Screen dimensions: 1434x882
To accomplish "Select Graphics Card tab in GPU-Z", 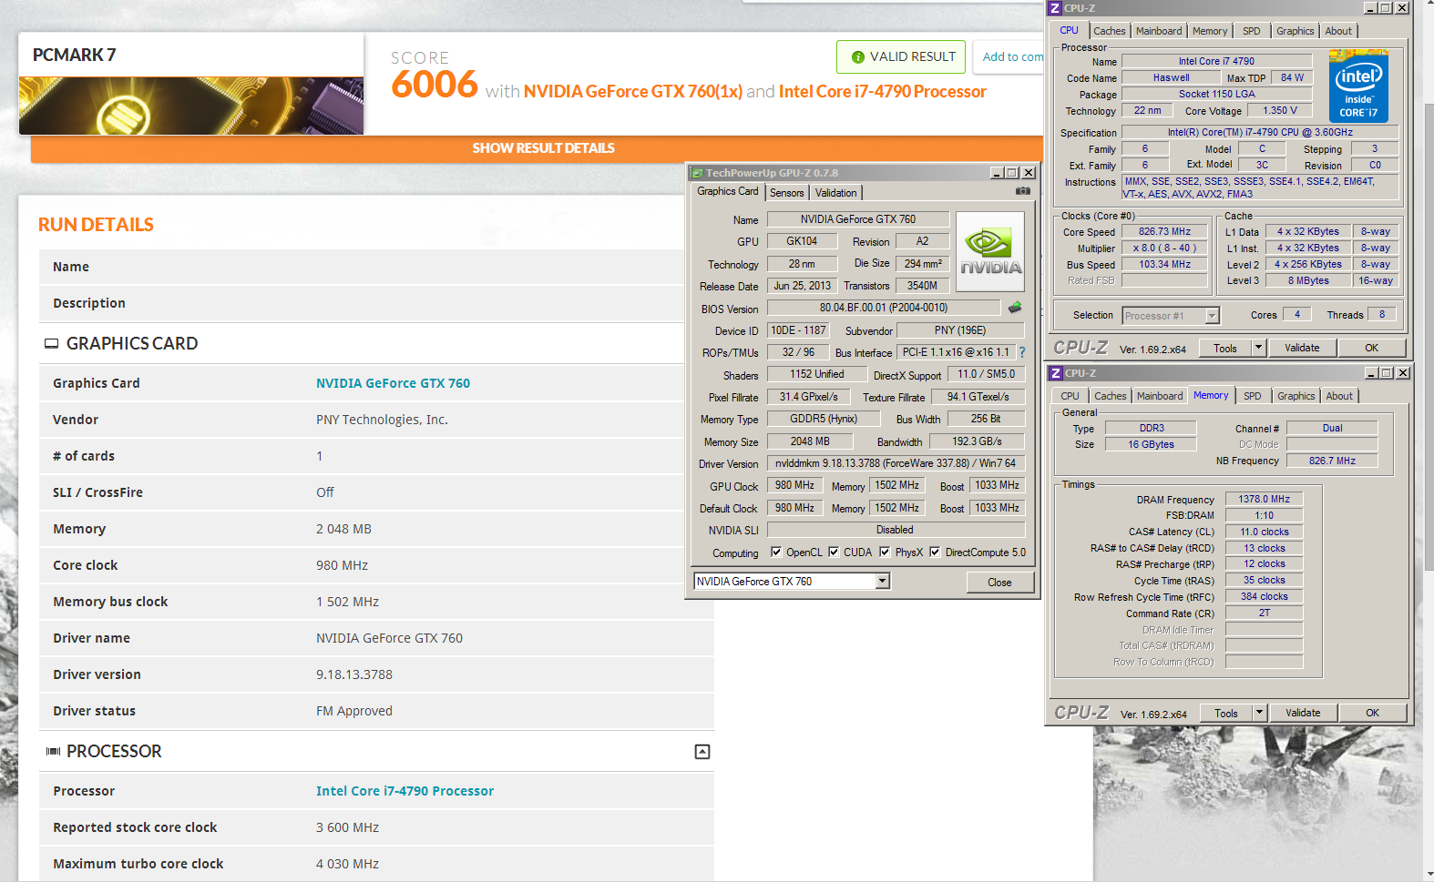I will click(x=727, y=191).
